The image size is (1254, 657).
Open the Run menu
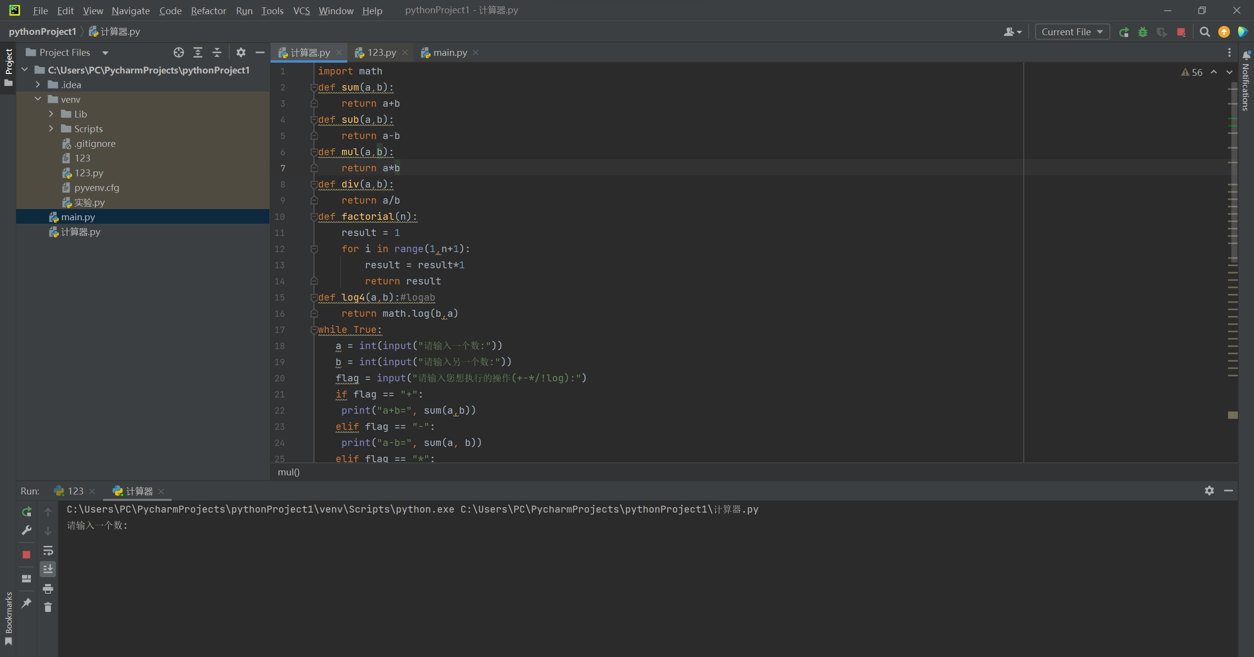click(x=244, y=10)
